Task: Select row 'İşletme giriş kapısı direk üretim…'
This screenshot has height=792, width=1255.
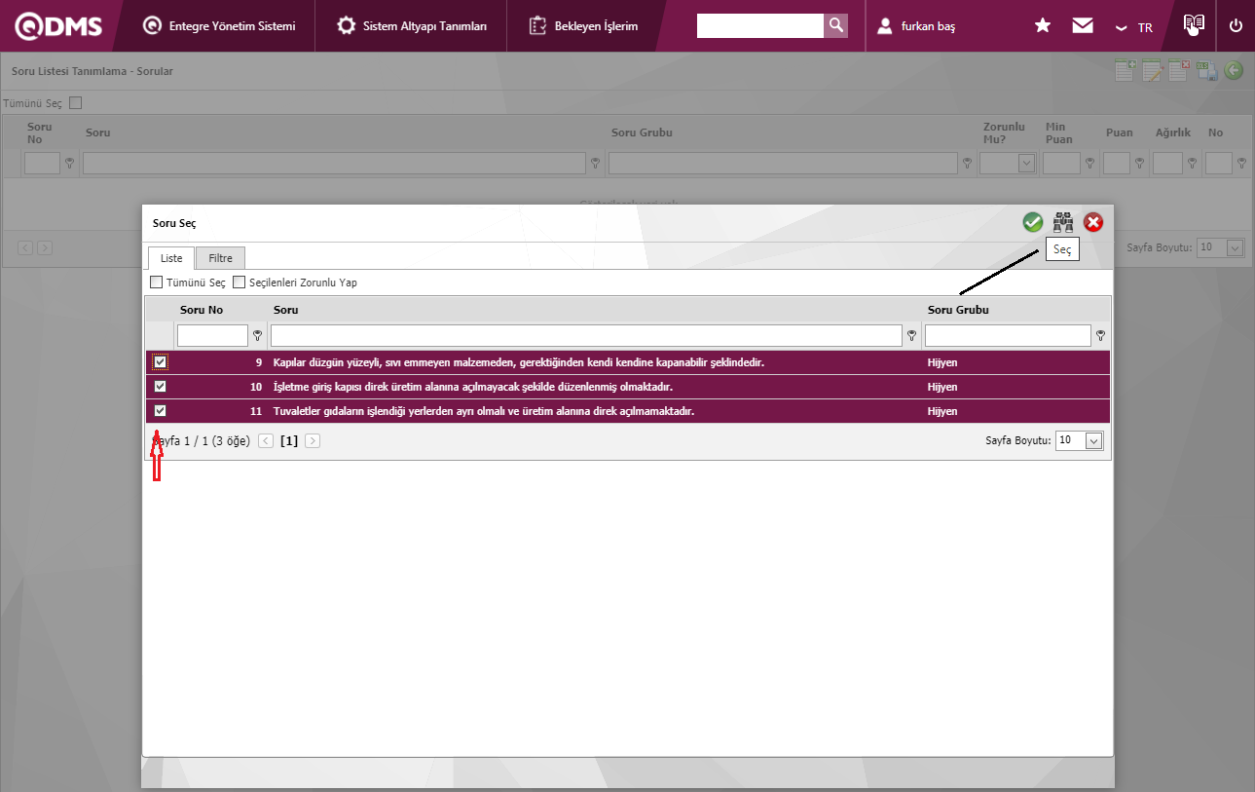Action: click(628, 387)
